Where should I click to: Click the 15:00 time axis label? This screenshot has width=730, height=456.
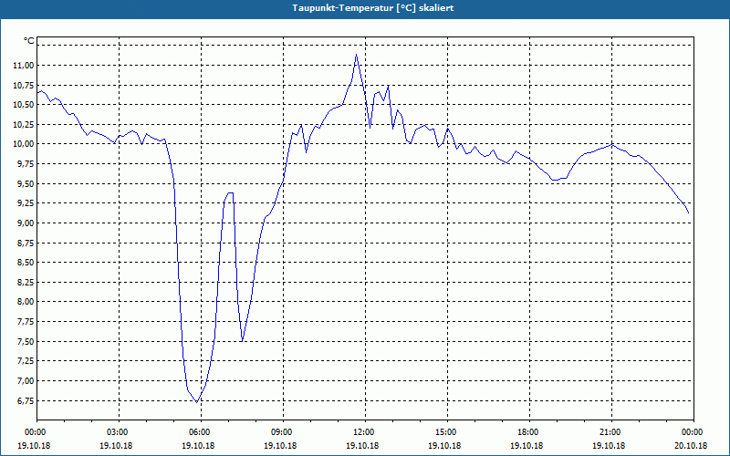pyautogui.click(x=447, y=432)
